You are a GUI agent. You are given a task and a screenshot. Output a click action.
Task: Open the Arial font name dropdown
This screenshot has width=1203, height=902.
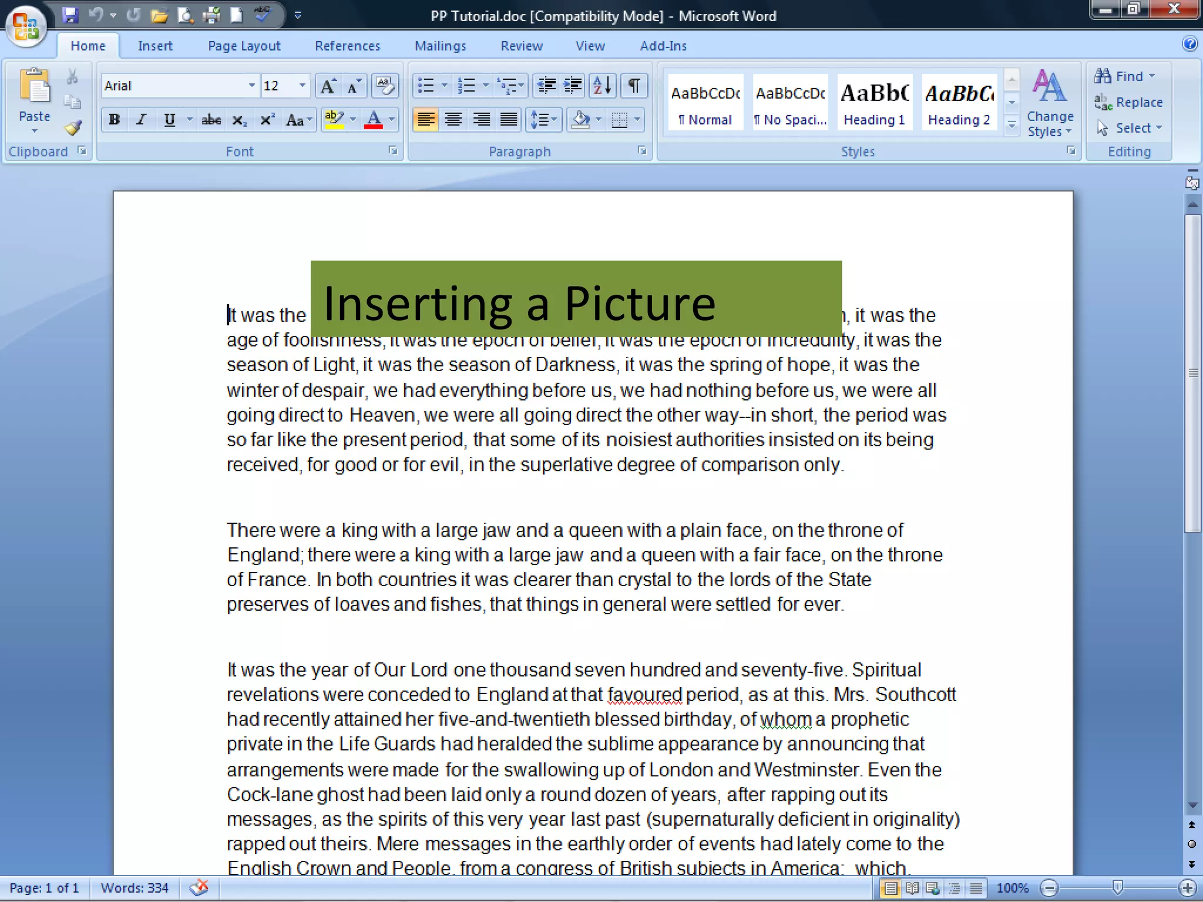coord(251,86)
